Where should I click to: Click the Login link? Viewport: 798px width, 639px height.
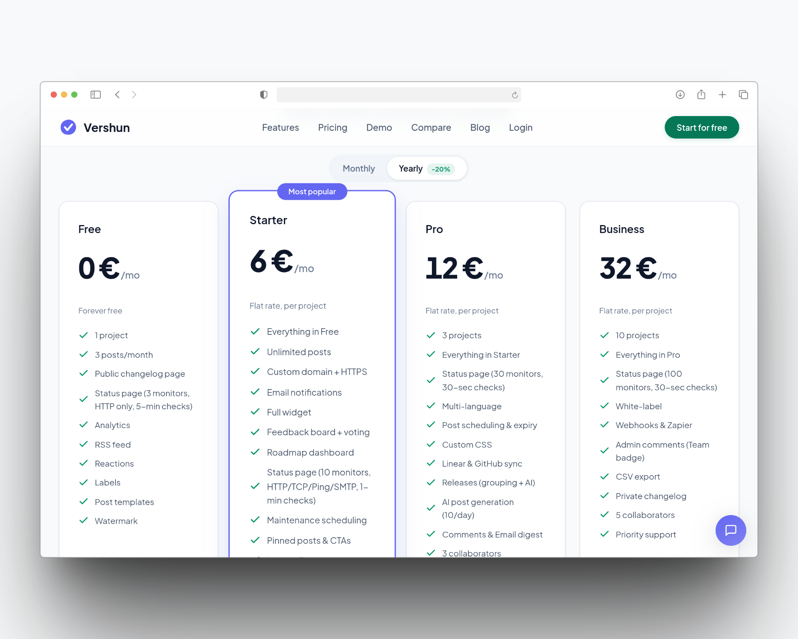520,128
